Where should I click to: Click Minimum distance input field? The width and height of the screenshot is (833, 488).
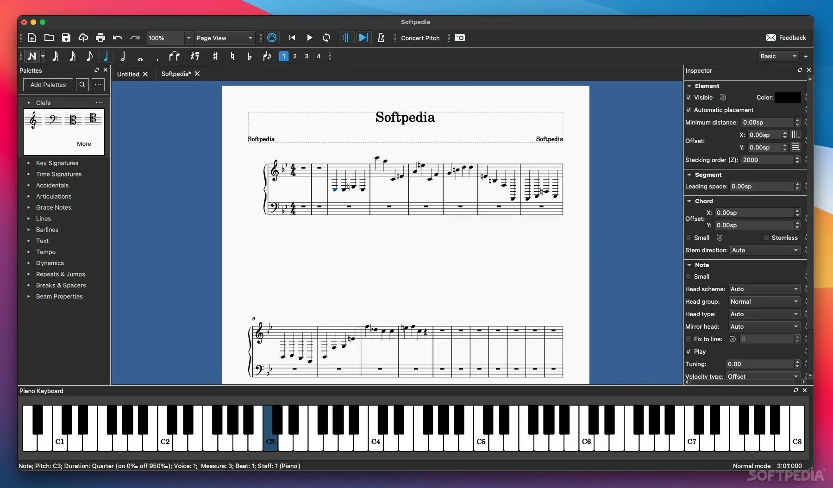click(x=767, y=123)
